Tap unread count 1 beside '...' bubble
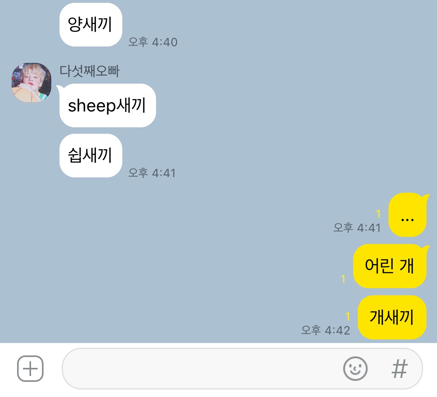The image size is (437, 397). [378, 214]
